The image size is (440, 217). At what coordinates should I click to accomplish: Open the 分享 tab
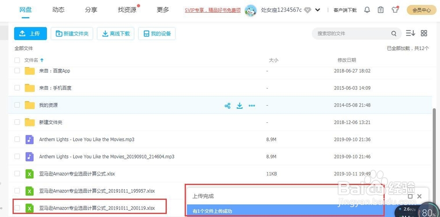(x=91, y=10)
